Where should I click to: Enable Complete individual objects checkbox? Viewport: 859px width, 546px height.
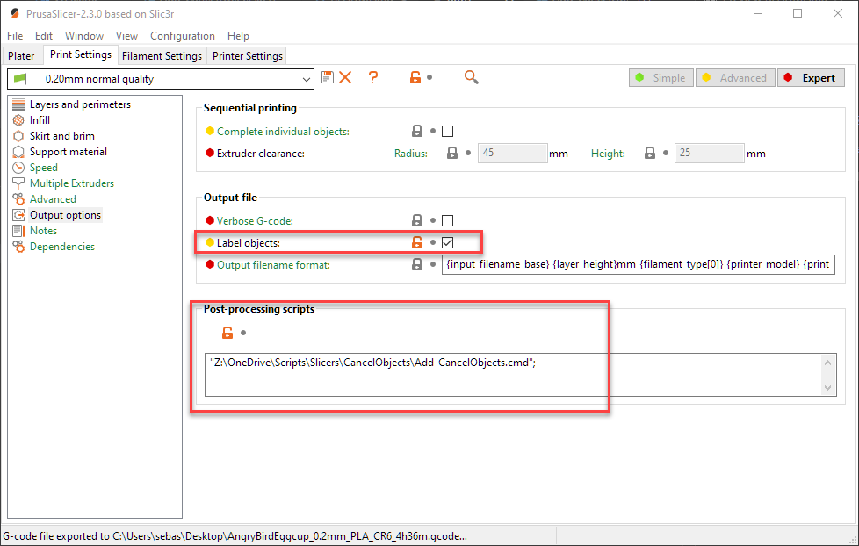(448, 131)
